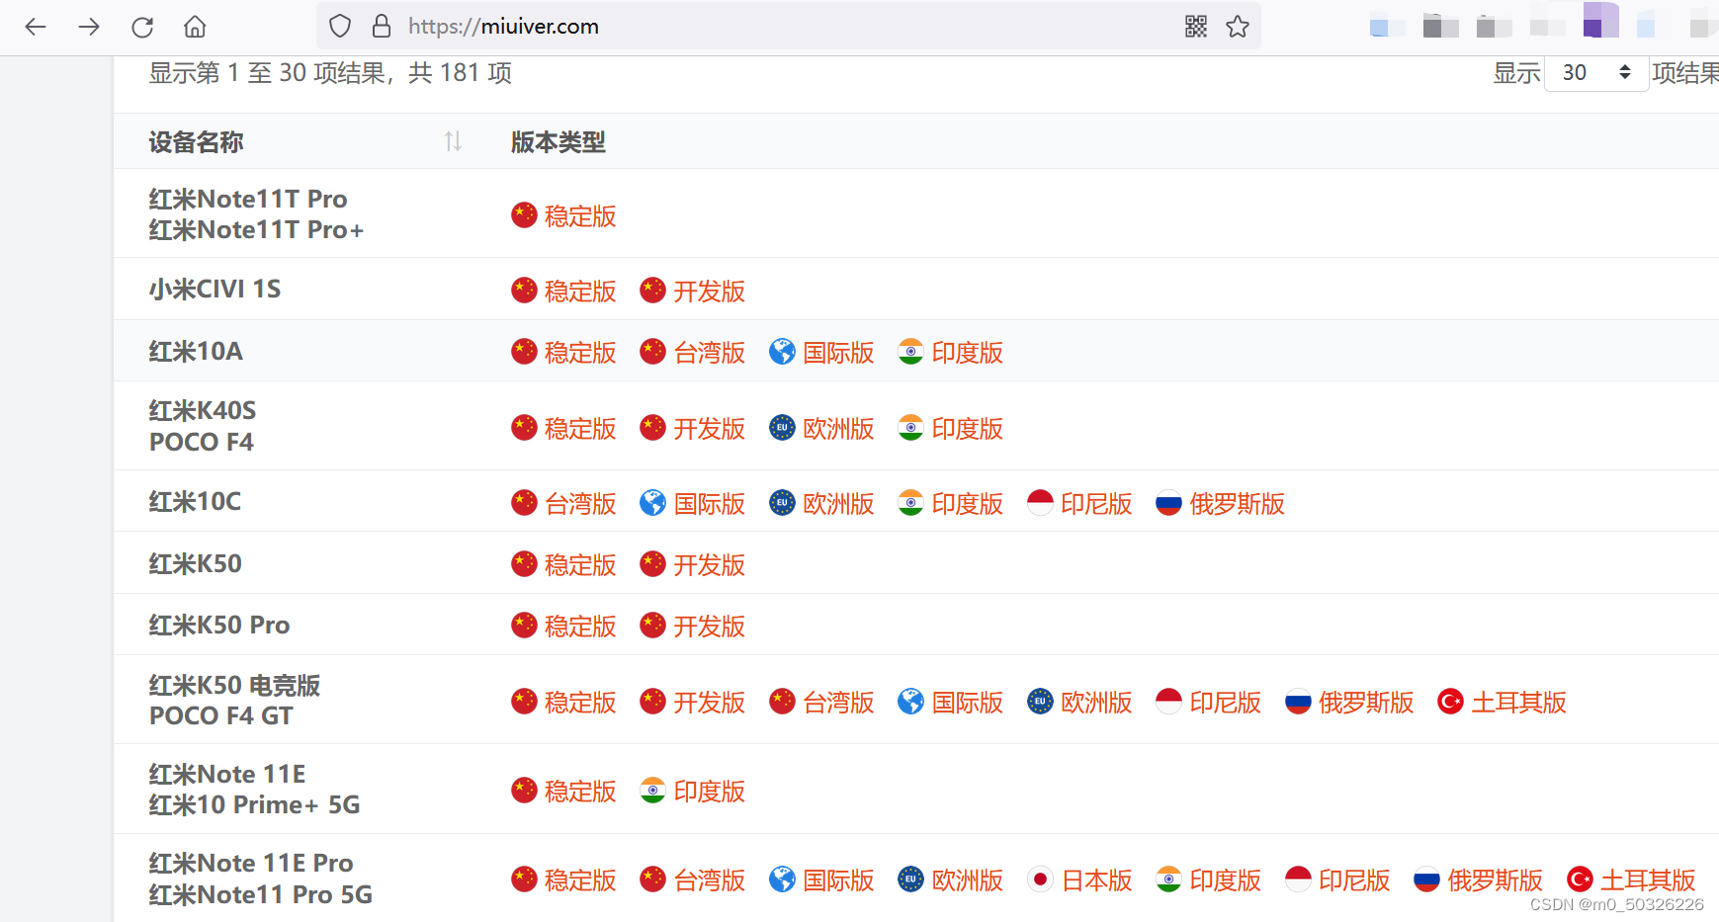This screenshot has height=922, width=1719.
Task: Click the 版本类型 column header
Action: pyautogui.click(x=559, y=142)
